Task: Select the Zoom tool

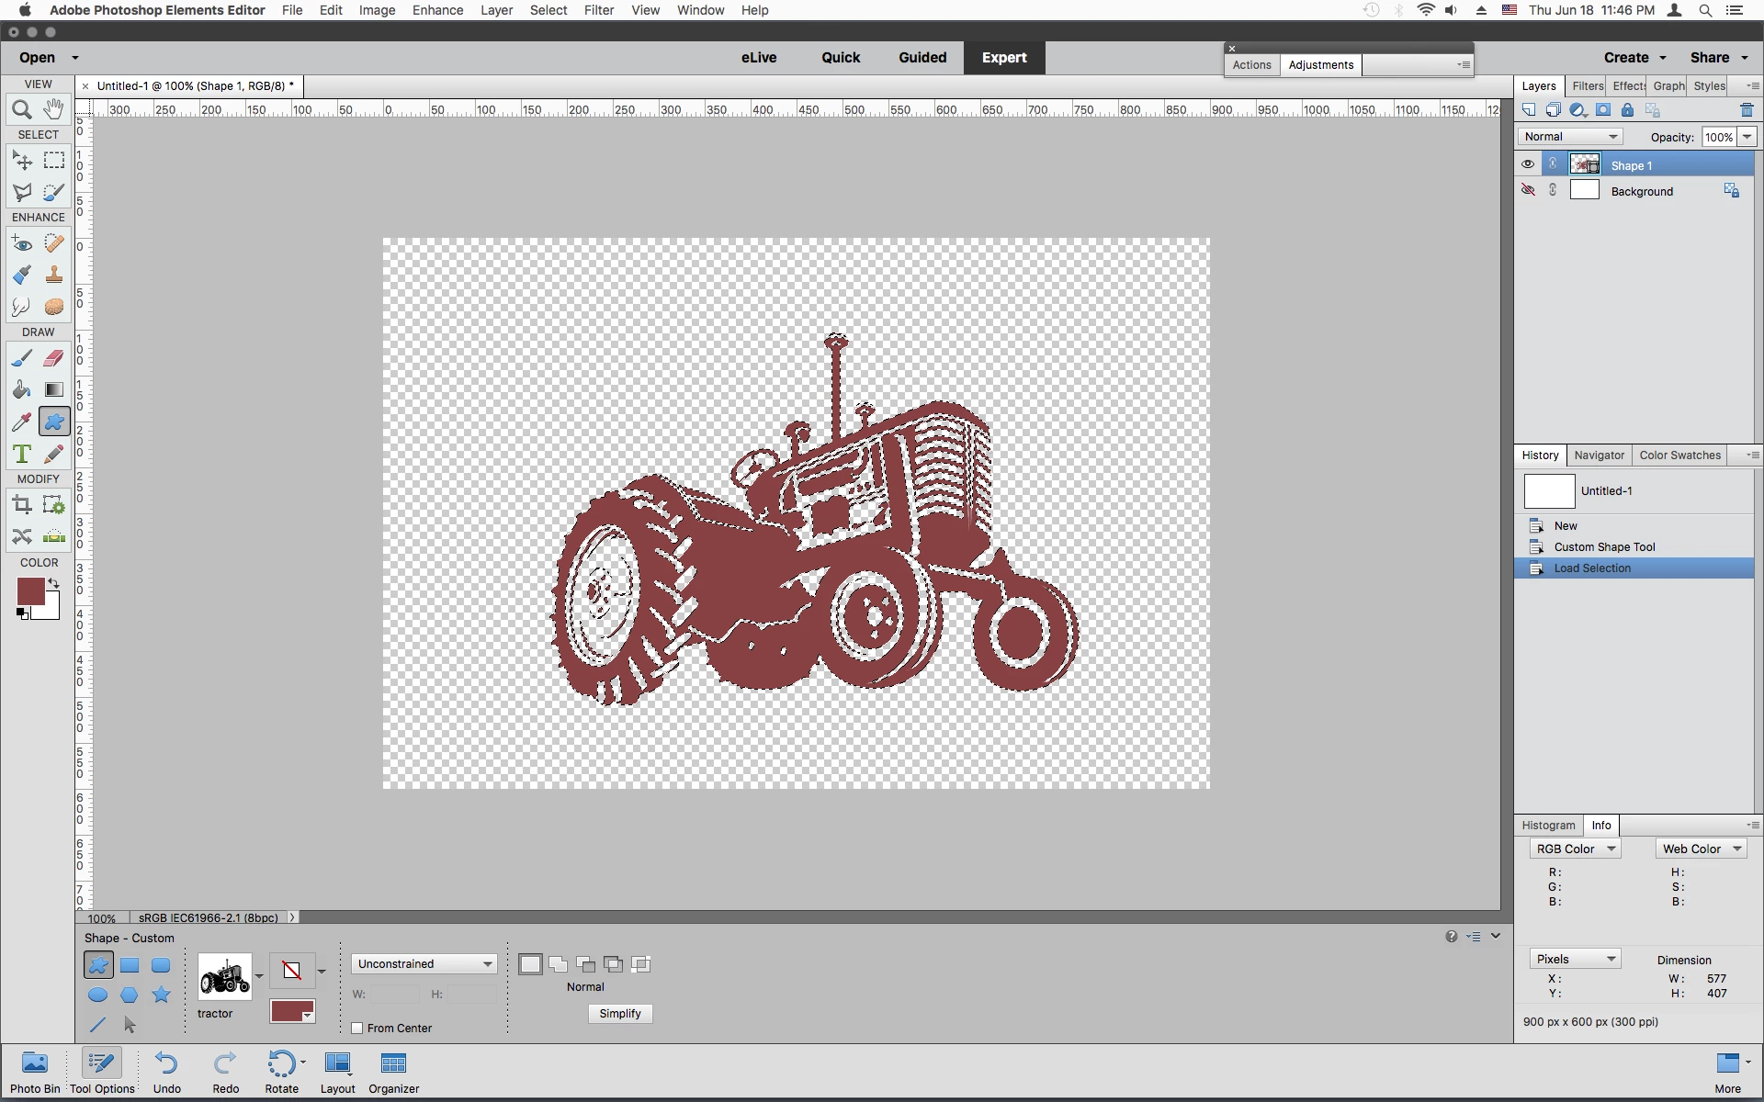Action: coord(22,110)
